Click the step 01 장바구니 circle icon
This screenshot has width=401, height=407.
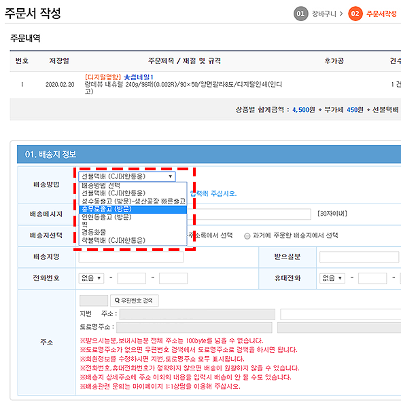coord(300,14)
